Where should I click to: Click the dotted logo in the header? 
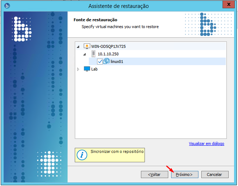tap(208, 24)
